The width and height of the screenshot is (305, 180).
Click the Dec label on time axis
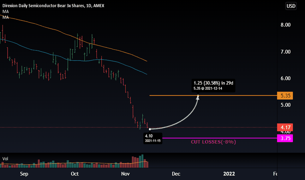176,174
